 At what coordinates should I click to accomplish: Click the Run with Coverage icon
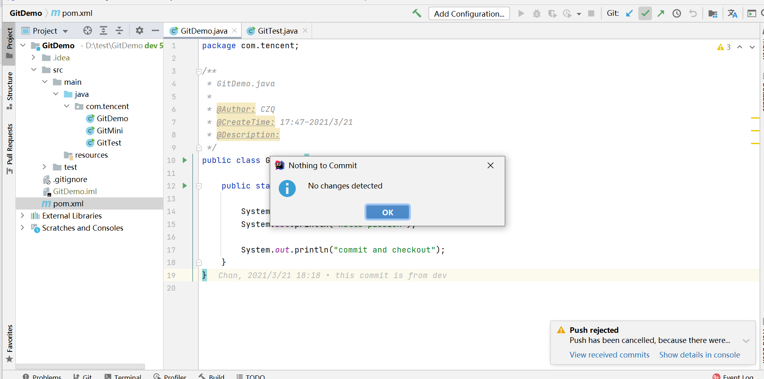point(552,13)
